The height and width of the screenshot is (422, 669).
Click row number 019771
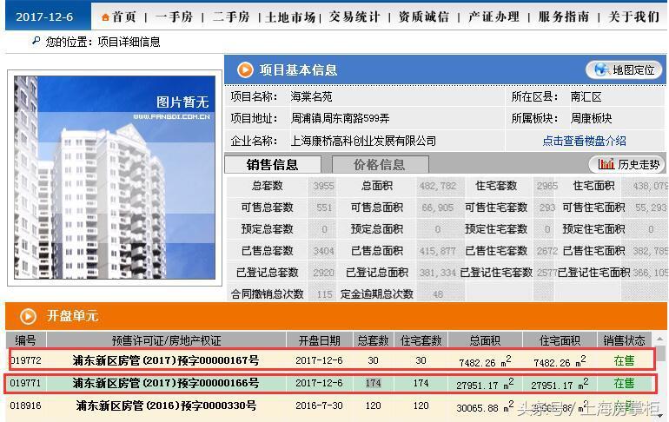pos(25,383)
